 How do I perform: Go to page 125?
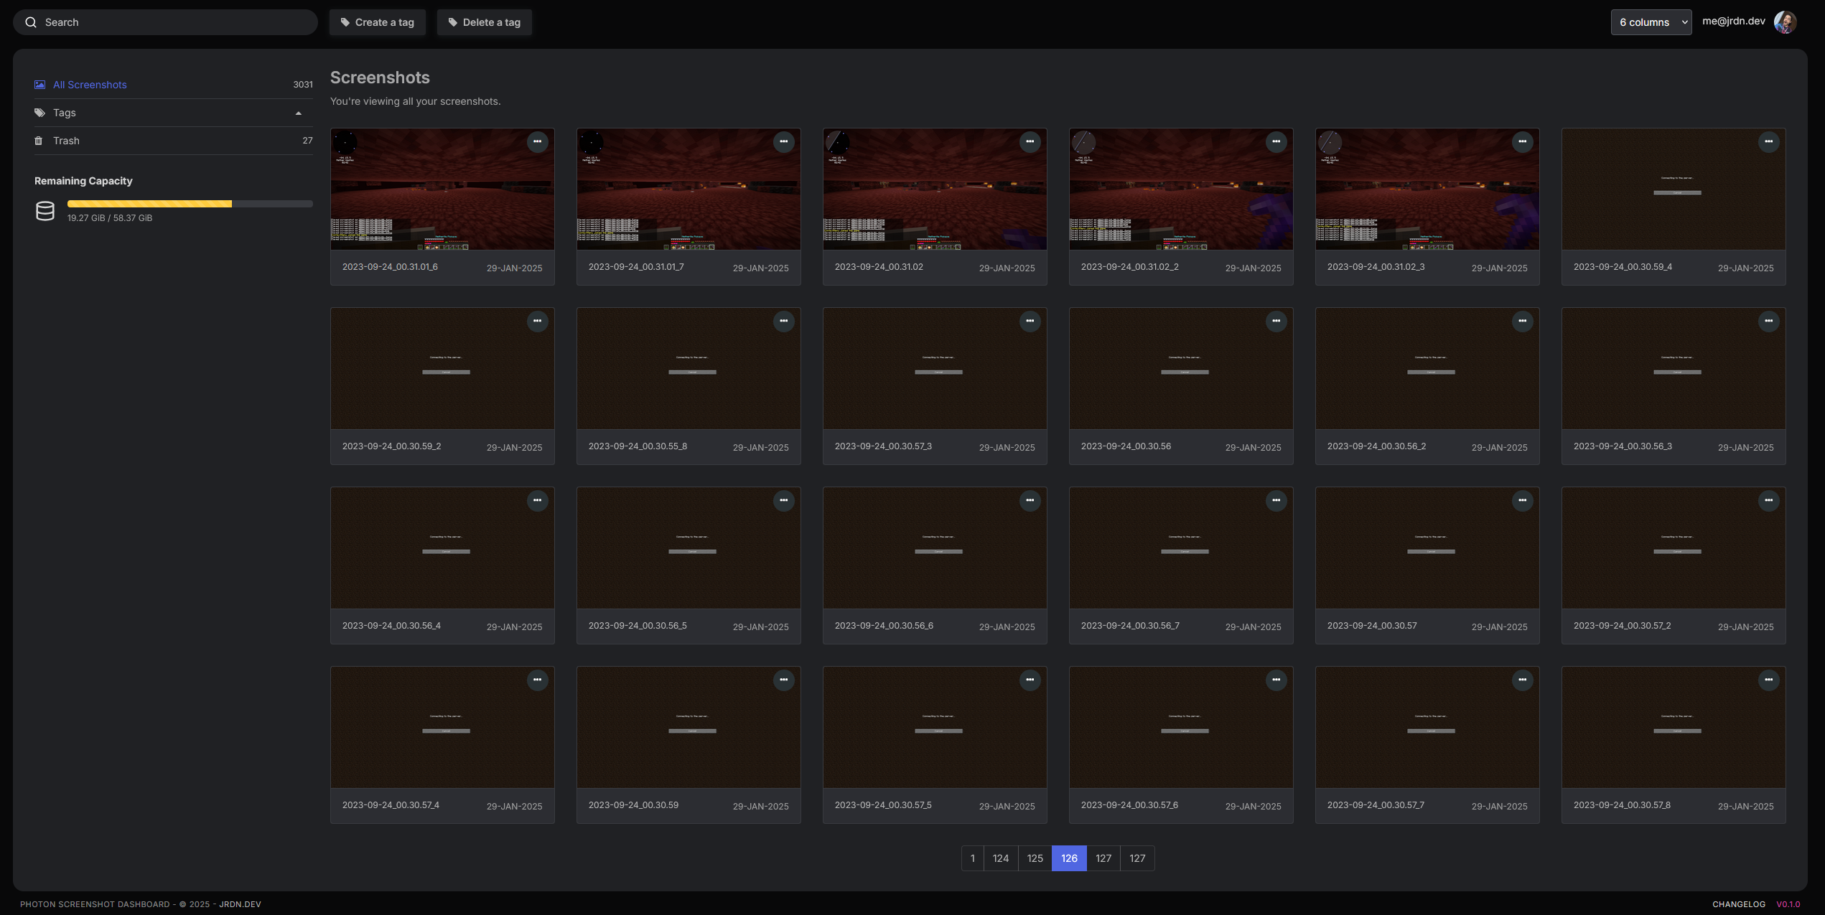pyautogui.click(x=1035, y=858)
